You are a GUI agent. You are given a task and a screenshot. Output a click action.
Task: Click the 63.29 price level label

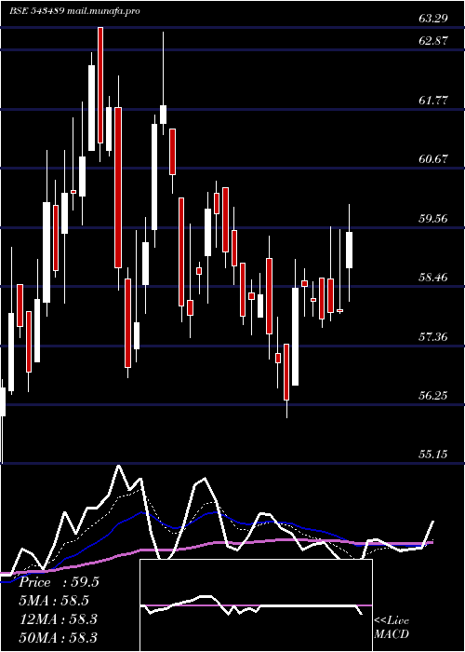[433, 19]
